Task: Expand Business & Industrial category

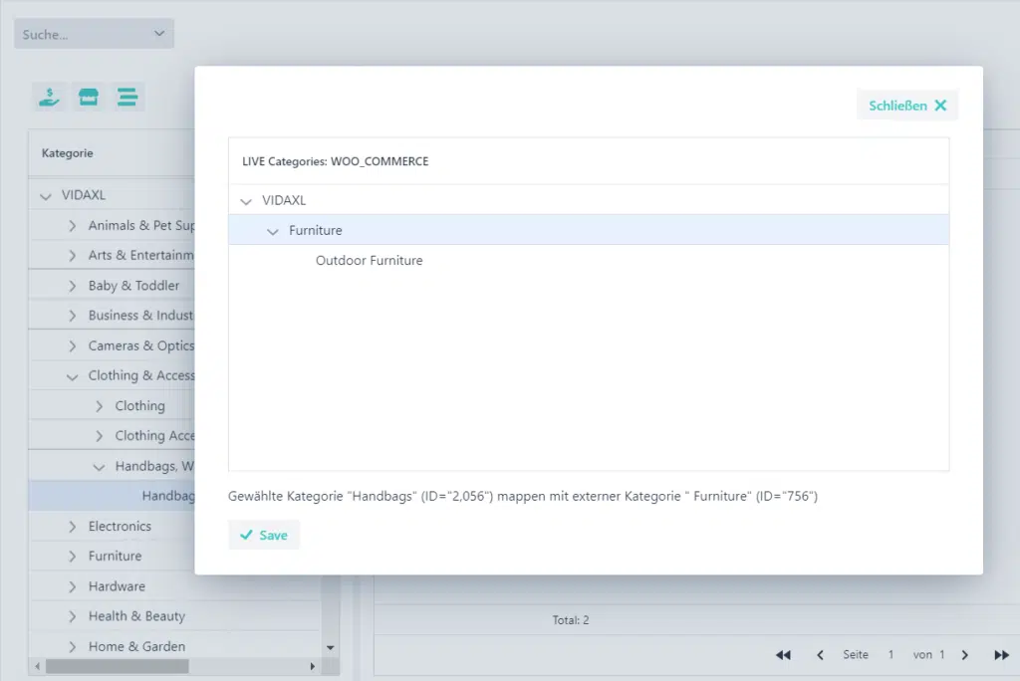Action: (72, 316)
